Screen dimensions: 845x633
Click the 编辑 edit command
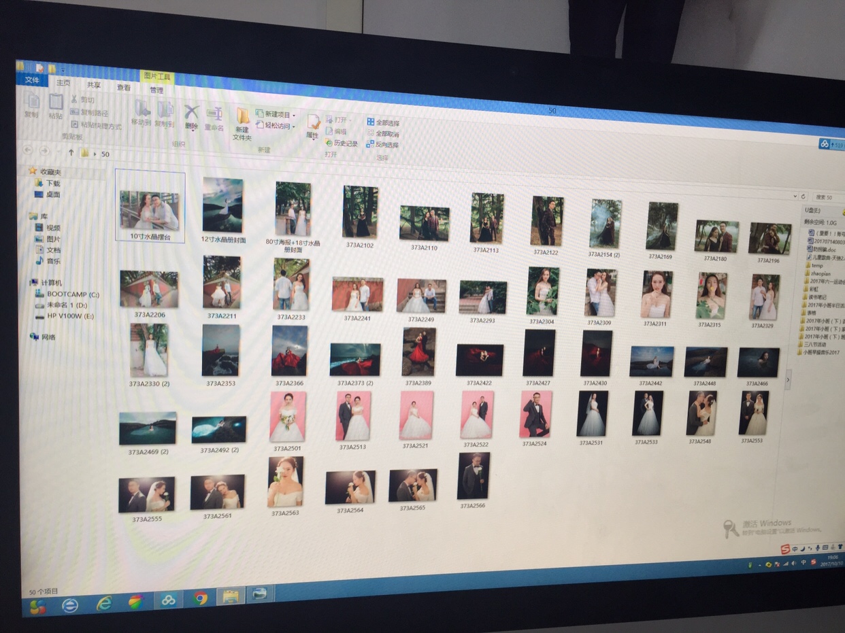pyautogui.click(x=336, y=131)
